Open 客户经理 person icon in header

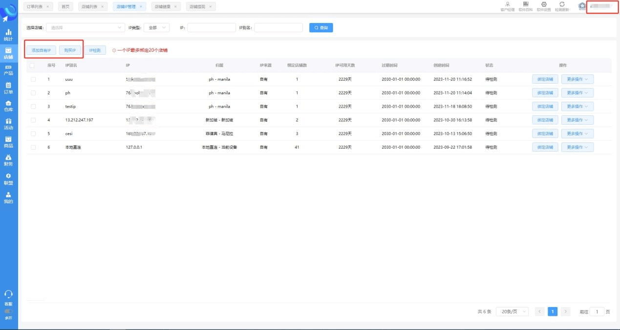tap(508, 4)
